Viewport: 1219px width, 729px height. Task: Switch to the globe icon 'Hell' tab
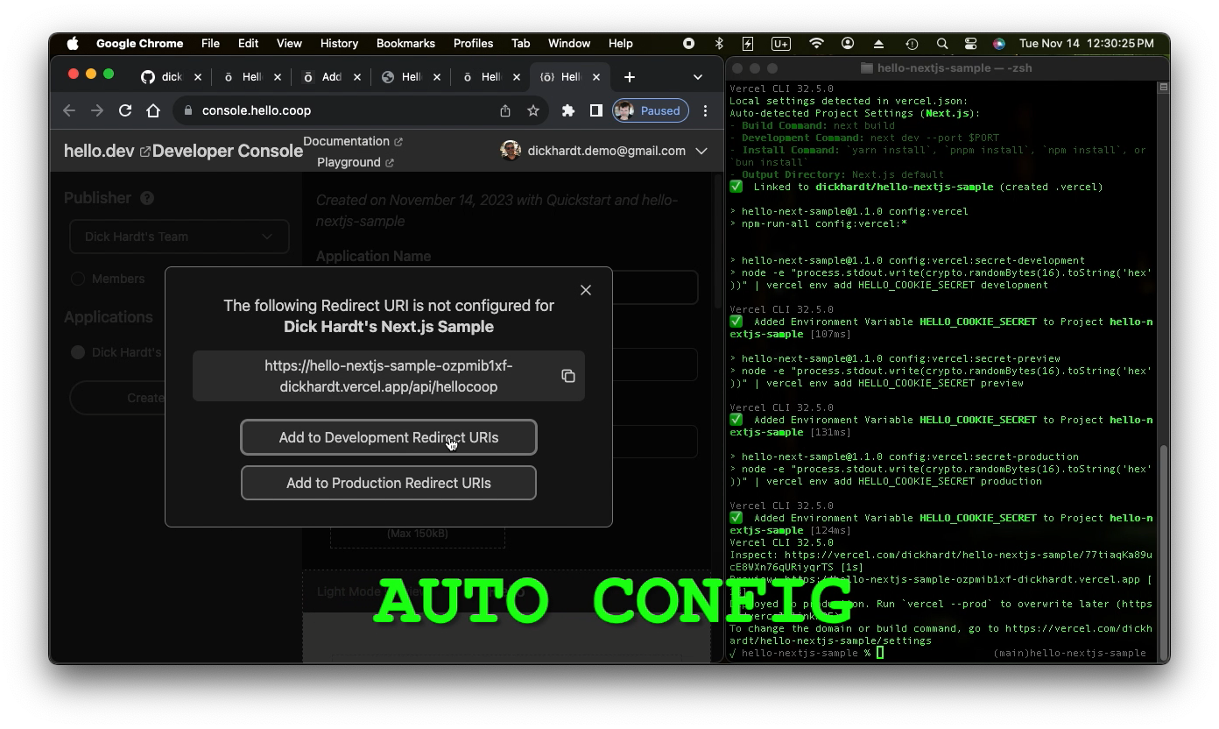click(x=411, y=77)
